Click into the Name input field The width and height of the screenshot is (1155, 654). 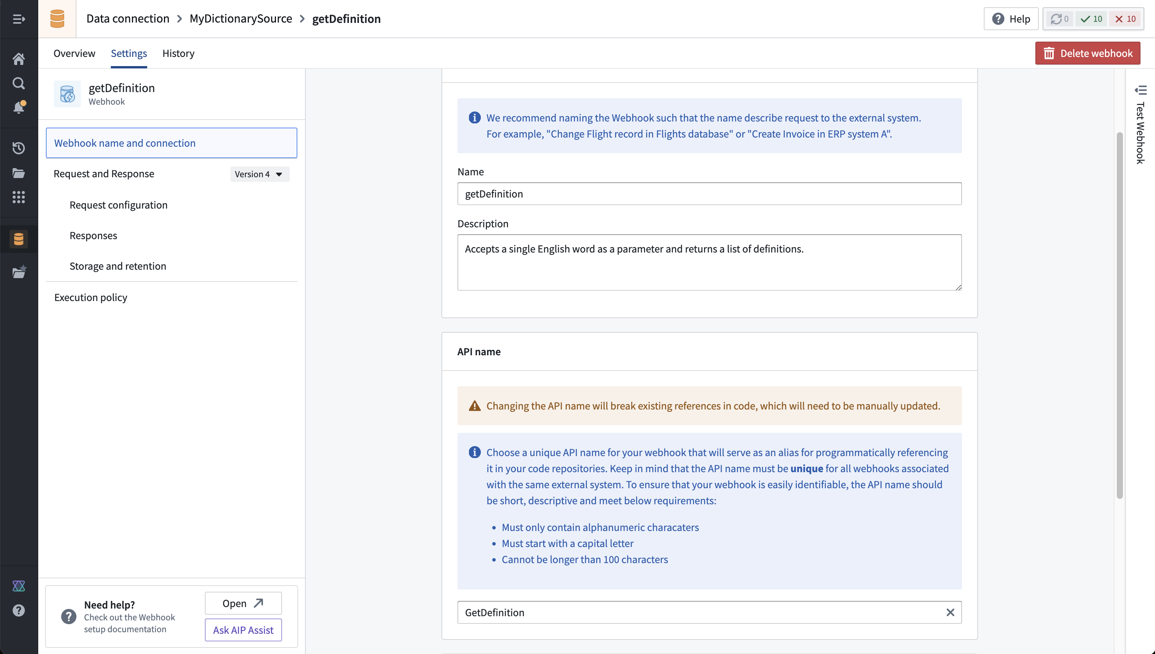(709, 194)
